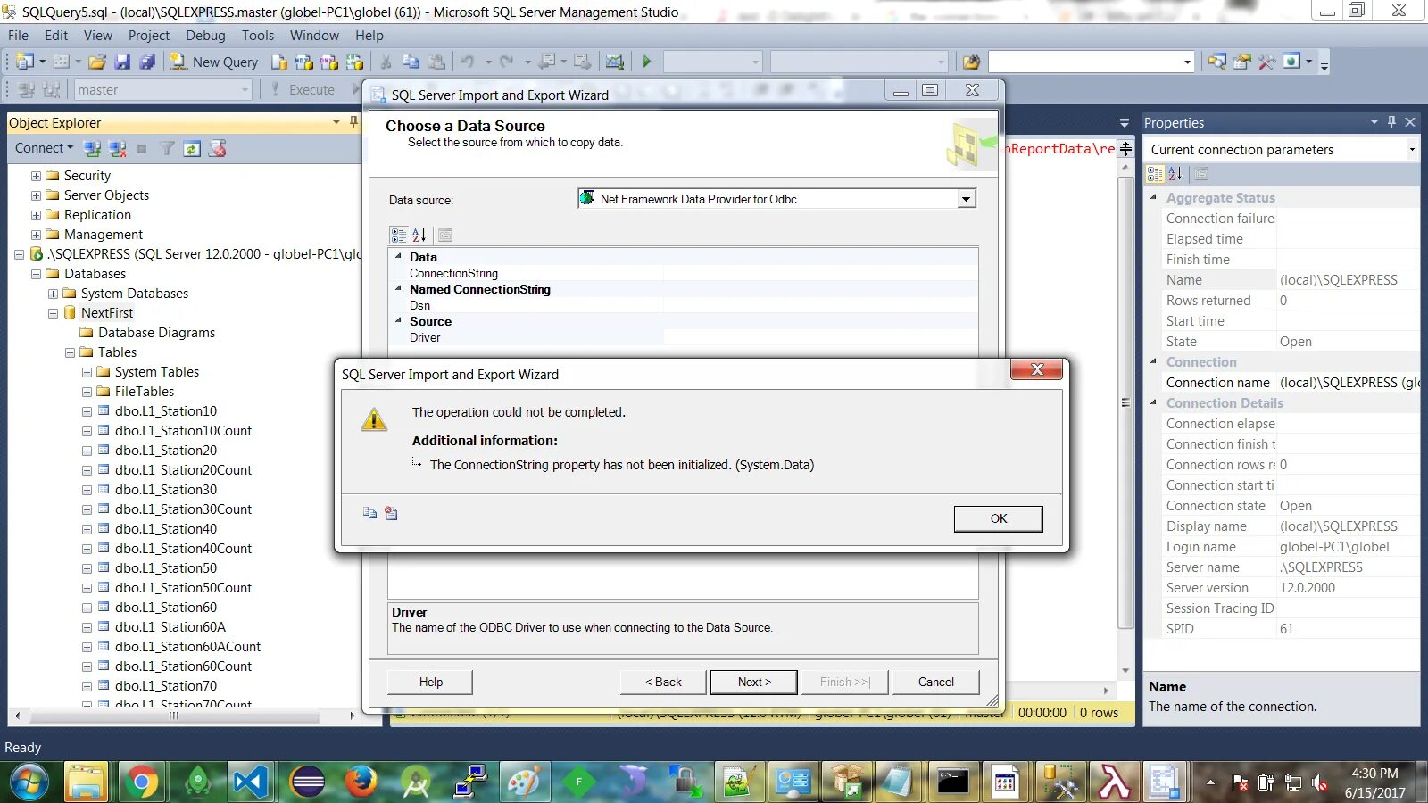Click the Find in Files icon
Viewport: 1428px width, 803px height.
click(x=971, y=62)
